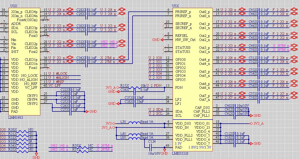Select capacitor C37X designator
299x159 pixels.
(x=129, y=97)
